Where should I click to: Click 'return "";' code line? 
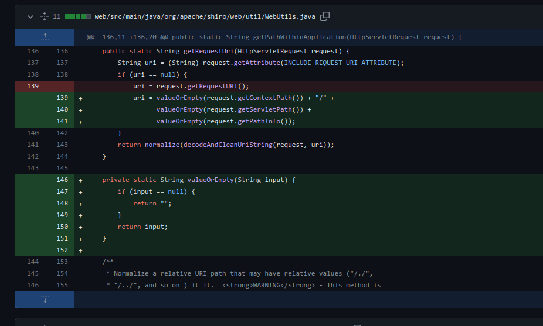152,203
